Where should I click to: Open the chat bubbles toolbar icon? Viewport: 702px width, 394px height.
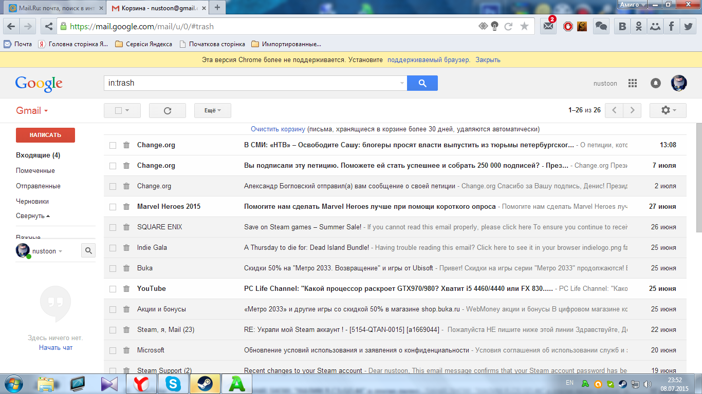coord(601,27)
